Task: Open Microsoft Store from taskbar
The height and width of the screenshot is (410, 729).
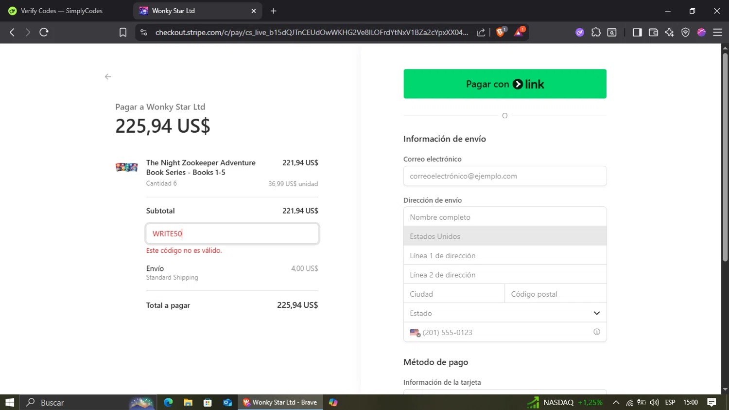Action: pyautogui.click(x=208, y=402)
